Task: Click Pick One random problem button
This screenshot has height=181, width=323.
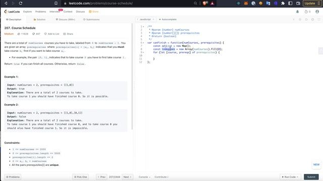Action: (x=80, y=177)
